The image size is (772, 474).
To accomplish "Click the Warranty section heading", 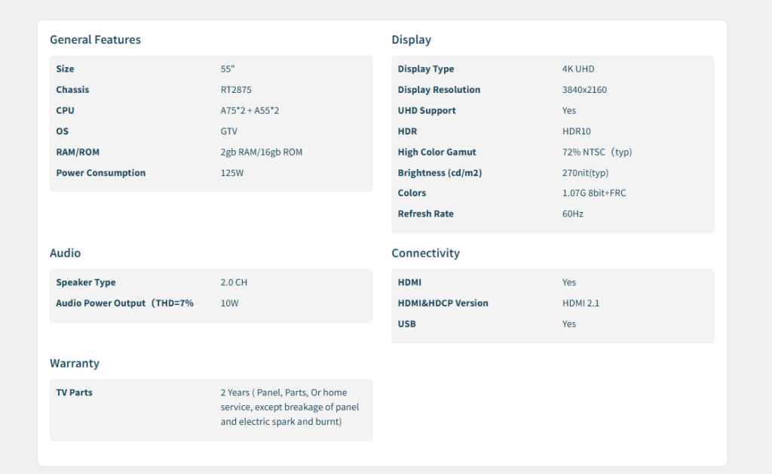I will pos(74,364).
